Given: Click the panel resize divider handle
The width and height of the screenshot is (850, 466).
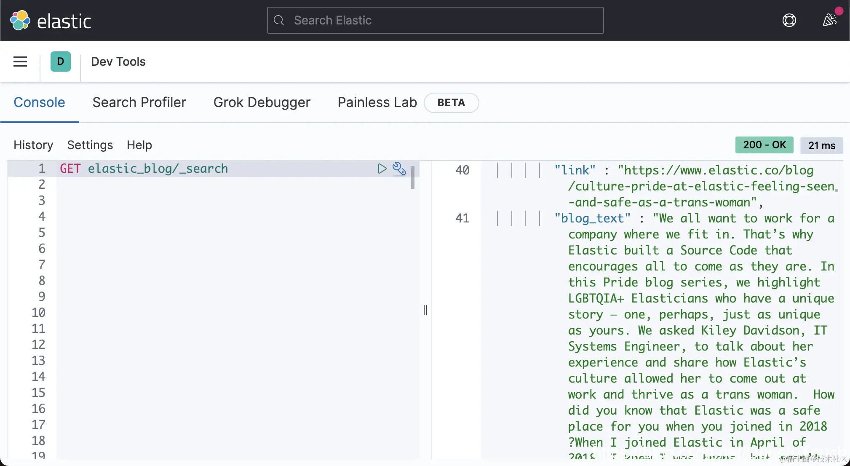Looking at the screenshot, I should pyautogui.click(x=425, y=310).
